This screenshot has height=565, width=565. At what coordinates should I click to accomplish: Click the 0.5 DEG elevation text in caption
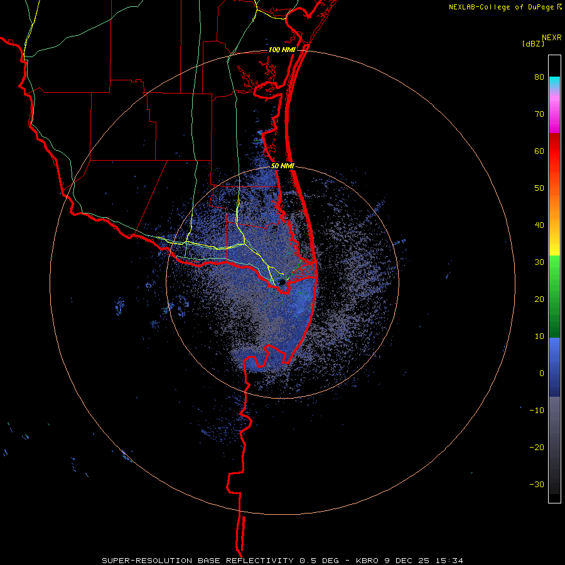tap(320, 561)
